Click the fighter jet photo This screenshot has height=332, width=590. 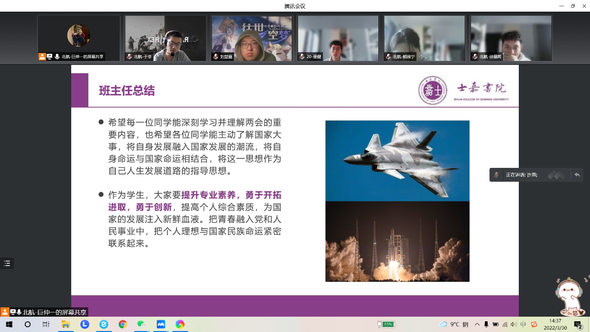pyautogui.click(x=397, y=161)
